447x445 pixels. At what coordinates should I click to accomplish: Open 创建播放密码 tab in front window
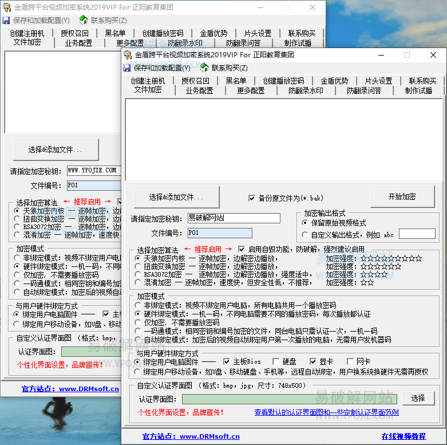[x=283, y=81]
